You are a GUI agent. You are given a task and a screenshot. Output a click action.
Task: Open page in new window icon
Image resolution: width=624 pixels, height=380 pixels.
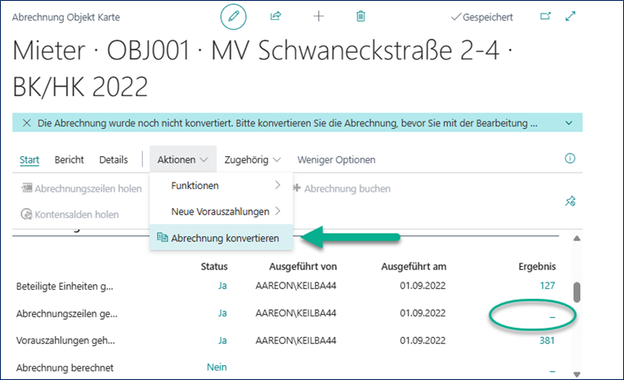click(545, 16)
